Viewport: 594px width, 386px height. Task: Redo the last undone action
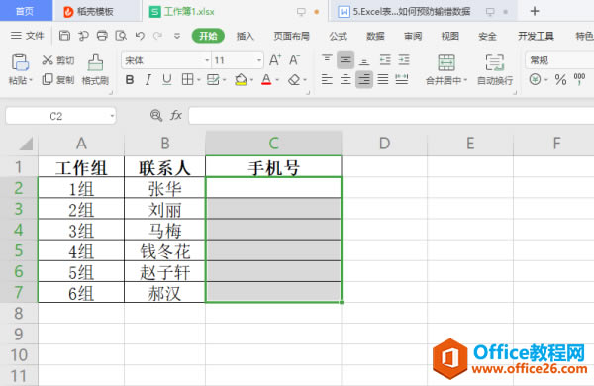click(x=158, y=36)
